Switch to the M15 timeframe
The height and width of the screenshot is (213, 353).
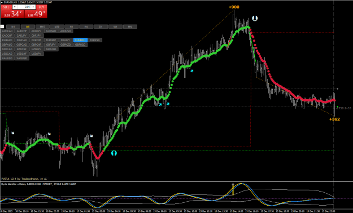tap(42, 26)
